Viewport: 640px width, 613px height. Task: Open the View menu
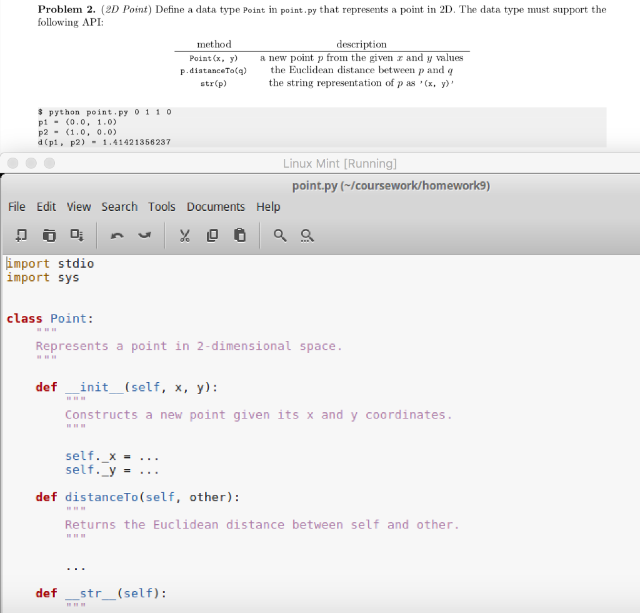tap(78, 206)
